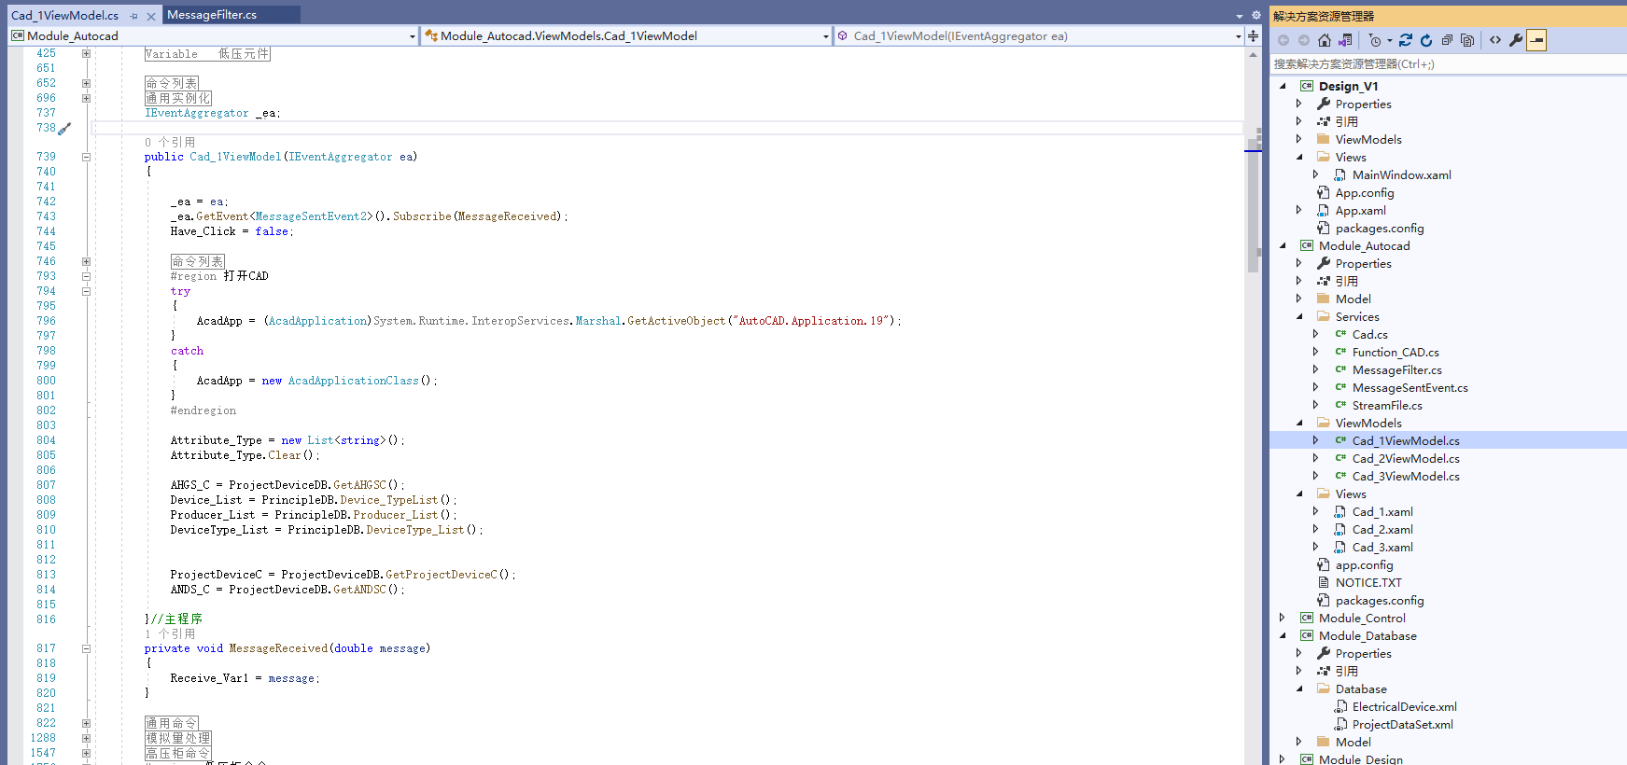Screen dimensions: 1627x765
Task: Open Solution Explorer Home view
Action: click(x=1325, y=40)
